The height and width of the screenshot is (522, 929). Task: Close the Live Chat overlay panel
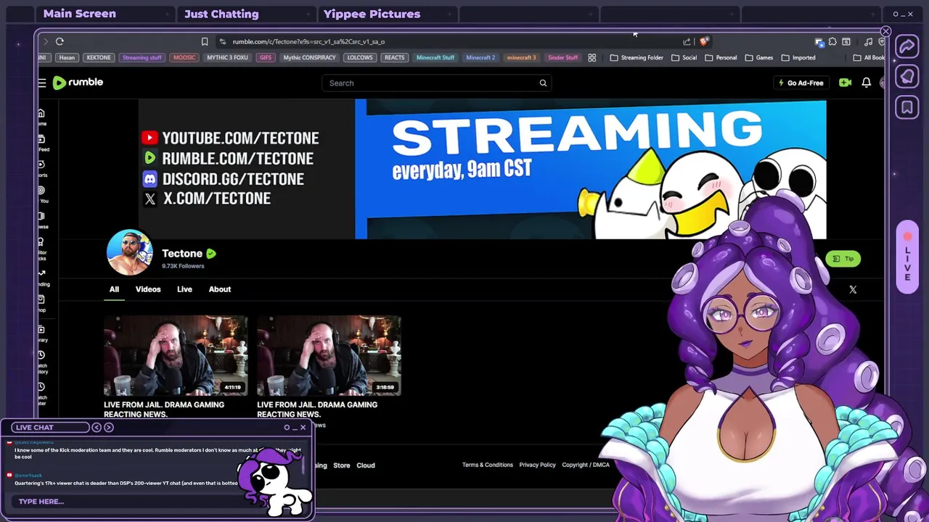point(303,427)
